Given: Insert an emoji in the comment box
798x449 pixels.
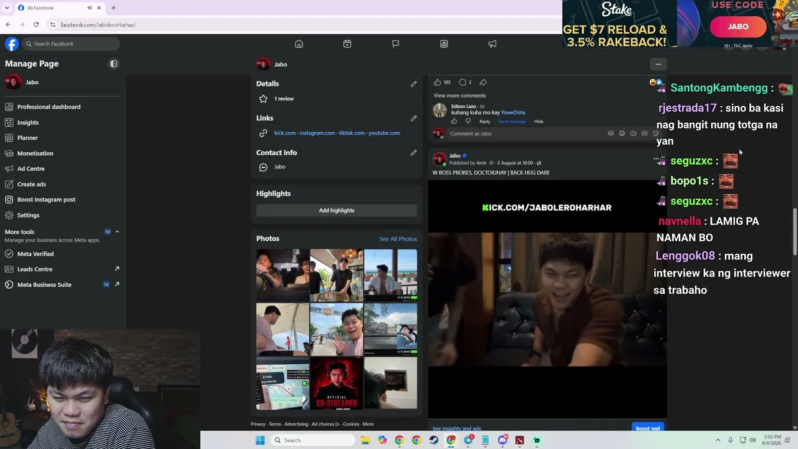Looking at the screenshot, I should coord(622,133).
